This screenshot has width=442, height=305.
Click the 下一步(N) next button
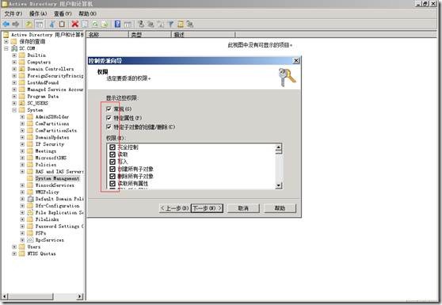(x=208, y=208)
